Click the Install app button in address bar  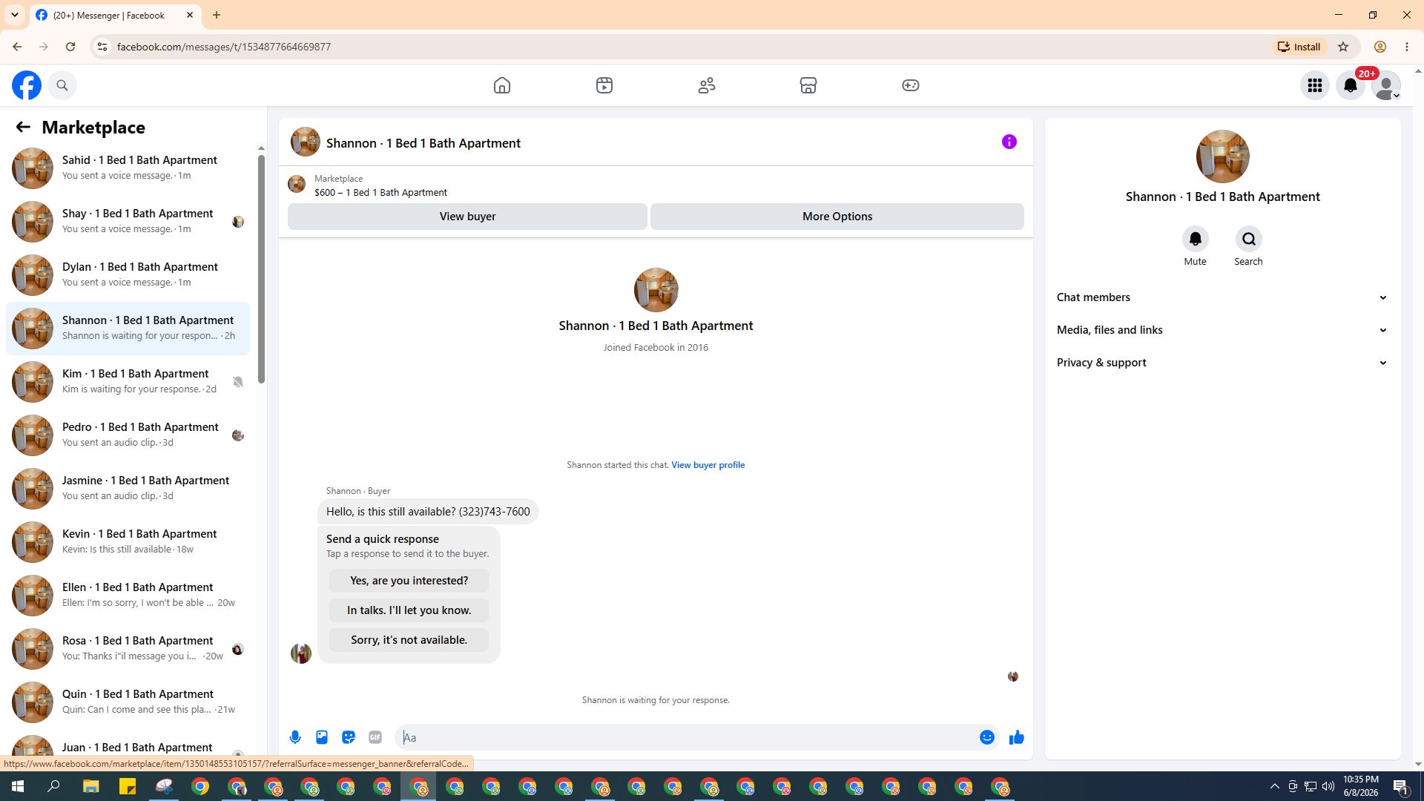click(x=1299, y=47)
